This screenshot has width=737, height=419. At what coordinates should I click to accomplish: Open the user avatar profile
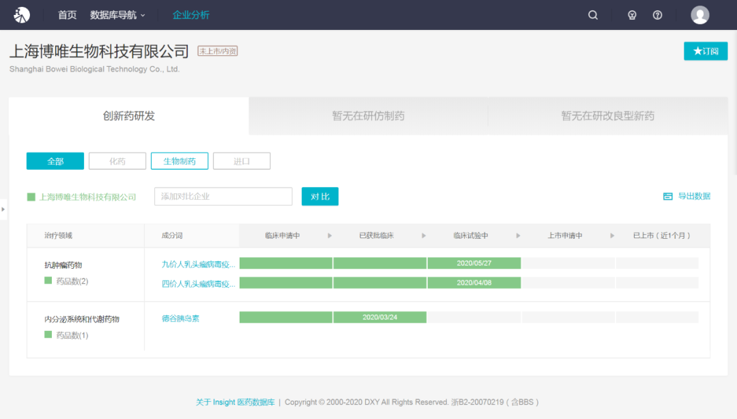click(700, 15)
